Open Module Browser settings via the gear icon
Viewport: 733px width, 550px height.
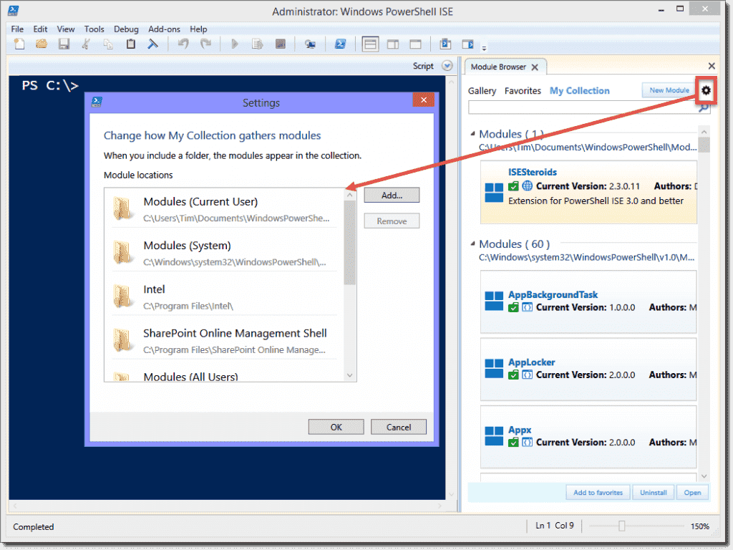(x=706, y=90)
